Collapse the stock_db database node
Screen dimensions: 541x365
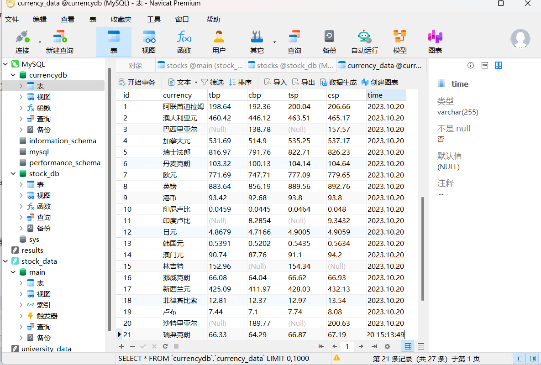pyautogui.click(x=13, y=174)
